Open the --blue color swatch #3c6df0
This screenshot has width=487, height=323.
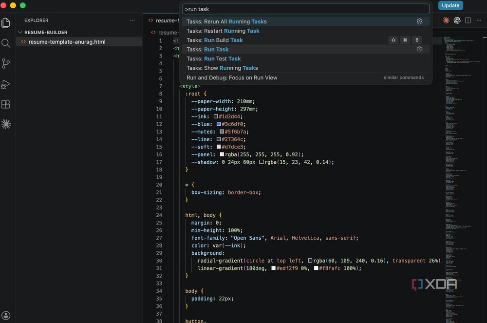219,124
